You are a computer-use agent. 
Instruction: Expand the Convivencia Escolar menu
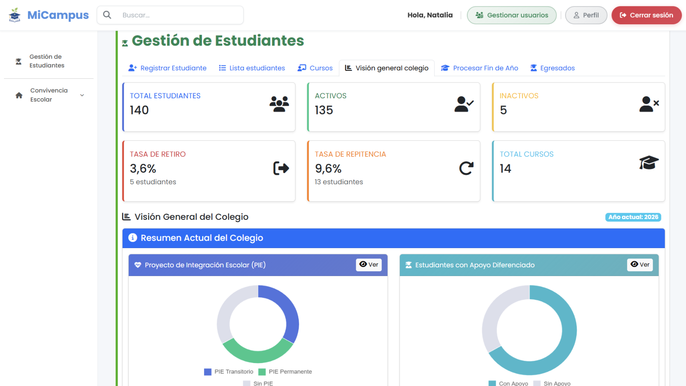(x=49, y=95)
